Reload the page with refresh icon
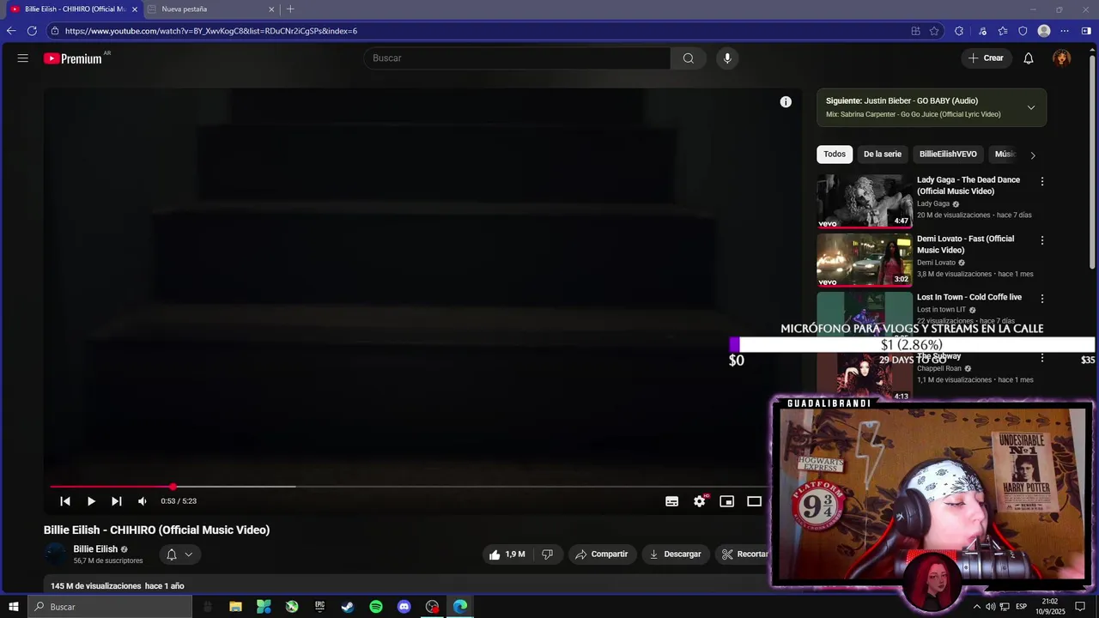The height and width of the screenshot is (618, 1099). 32,31
